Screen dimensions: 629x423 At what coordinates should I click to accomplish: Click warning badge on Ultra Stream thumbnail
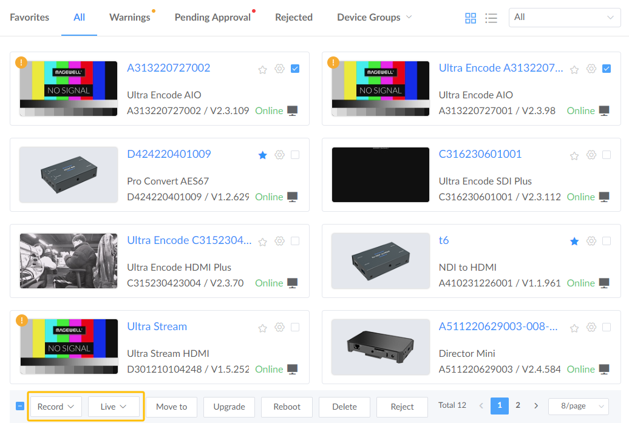coord(22,320)
